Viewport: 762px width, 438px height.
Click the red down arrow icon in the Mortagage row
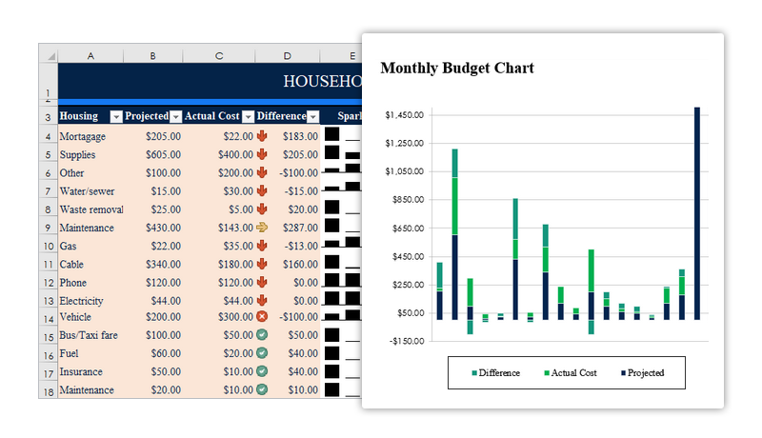262,136
